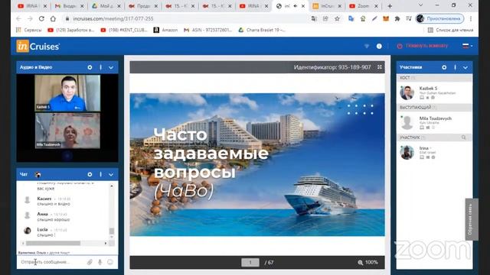490x275 pixels.
Task: Switch to the first IRINA YouTube tab
Action: 32,6
